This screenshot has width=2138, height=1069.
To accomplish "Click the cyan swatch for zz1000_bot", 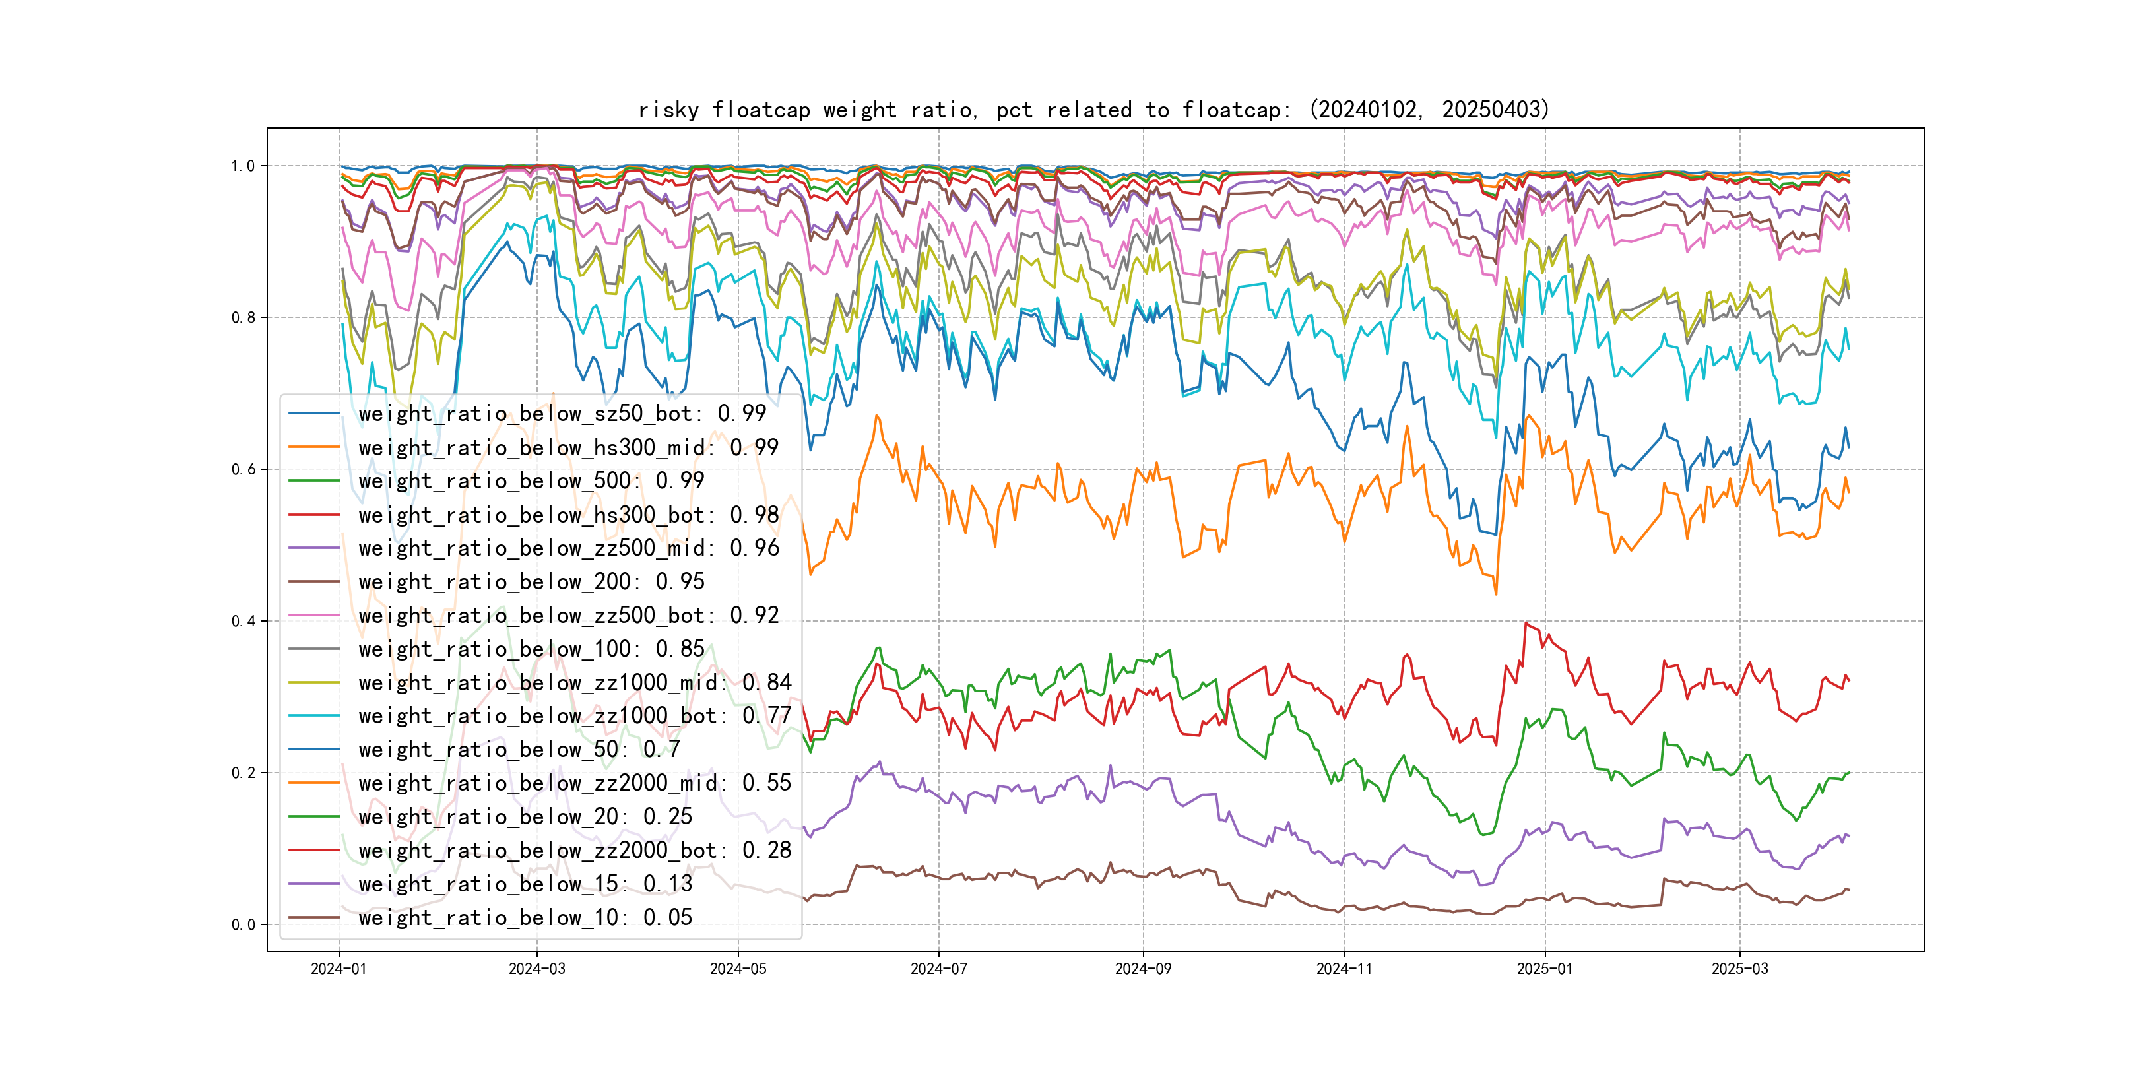I will tap(315, 715).
